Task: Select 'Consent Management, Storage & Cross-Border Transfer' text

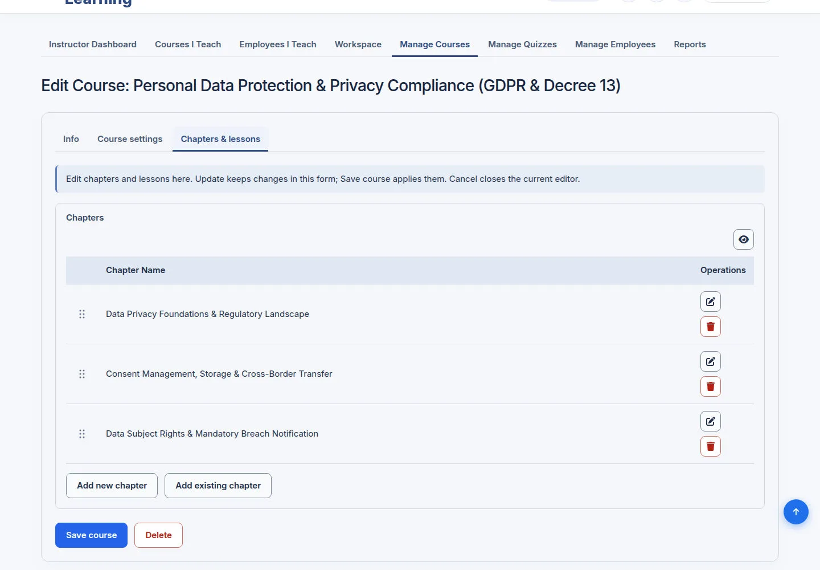Action: pyautogui.click(x=219, y=374)
